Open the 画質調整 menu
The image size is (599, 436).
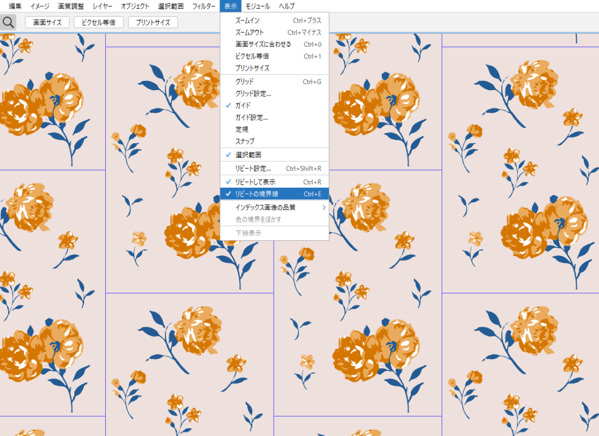[71, 6]
